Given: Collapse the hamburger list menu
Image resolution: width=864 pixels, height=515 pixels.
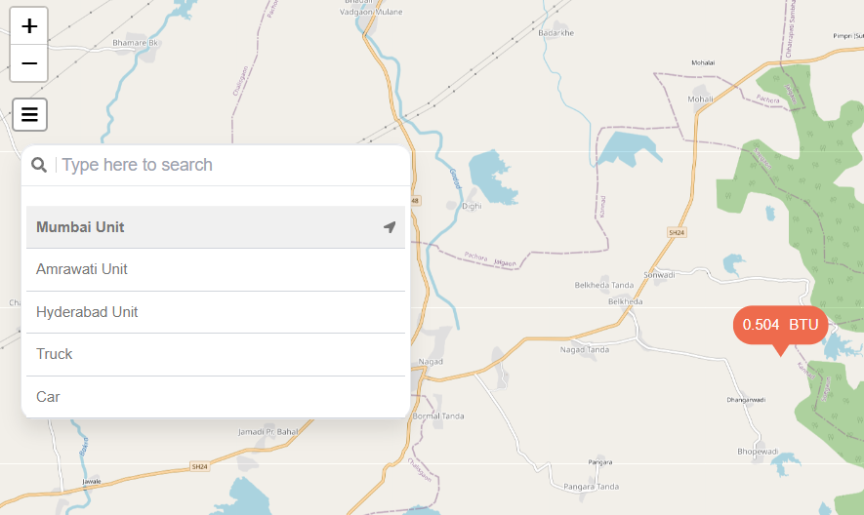Looking at the screenshot, I should [x=29, y=115].
